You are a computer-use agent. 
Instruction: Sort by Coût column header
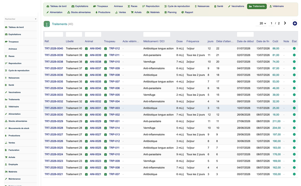[x=275, y=41]
